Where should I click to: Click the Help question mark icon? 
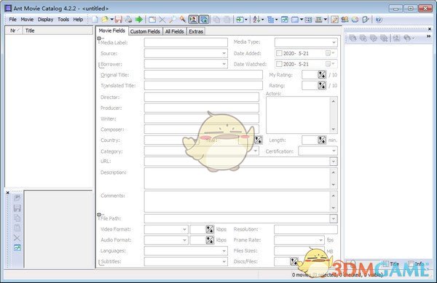click(379, 20)
